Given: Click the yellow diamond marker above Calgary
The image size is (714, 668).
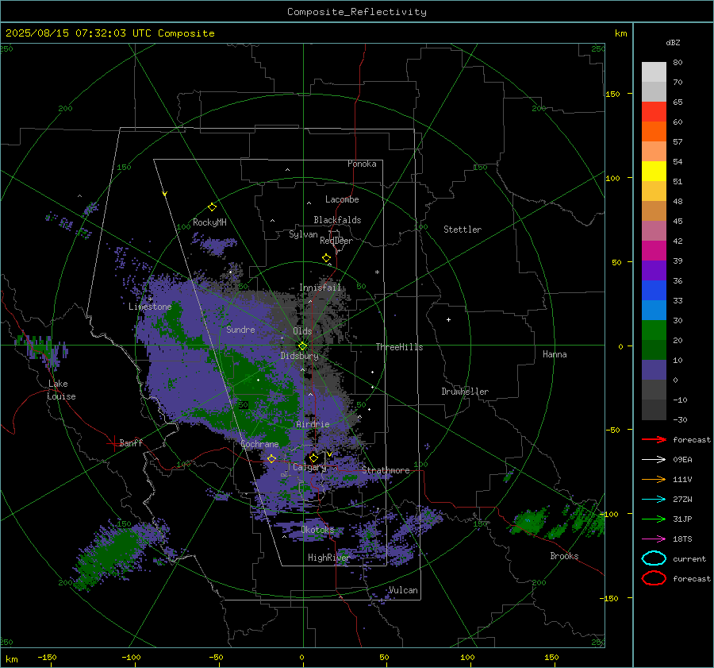Looking at the screenshot, I should tap(313, 458).
